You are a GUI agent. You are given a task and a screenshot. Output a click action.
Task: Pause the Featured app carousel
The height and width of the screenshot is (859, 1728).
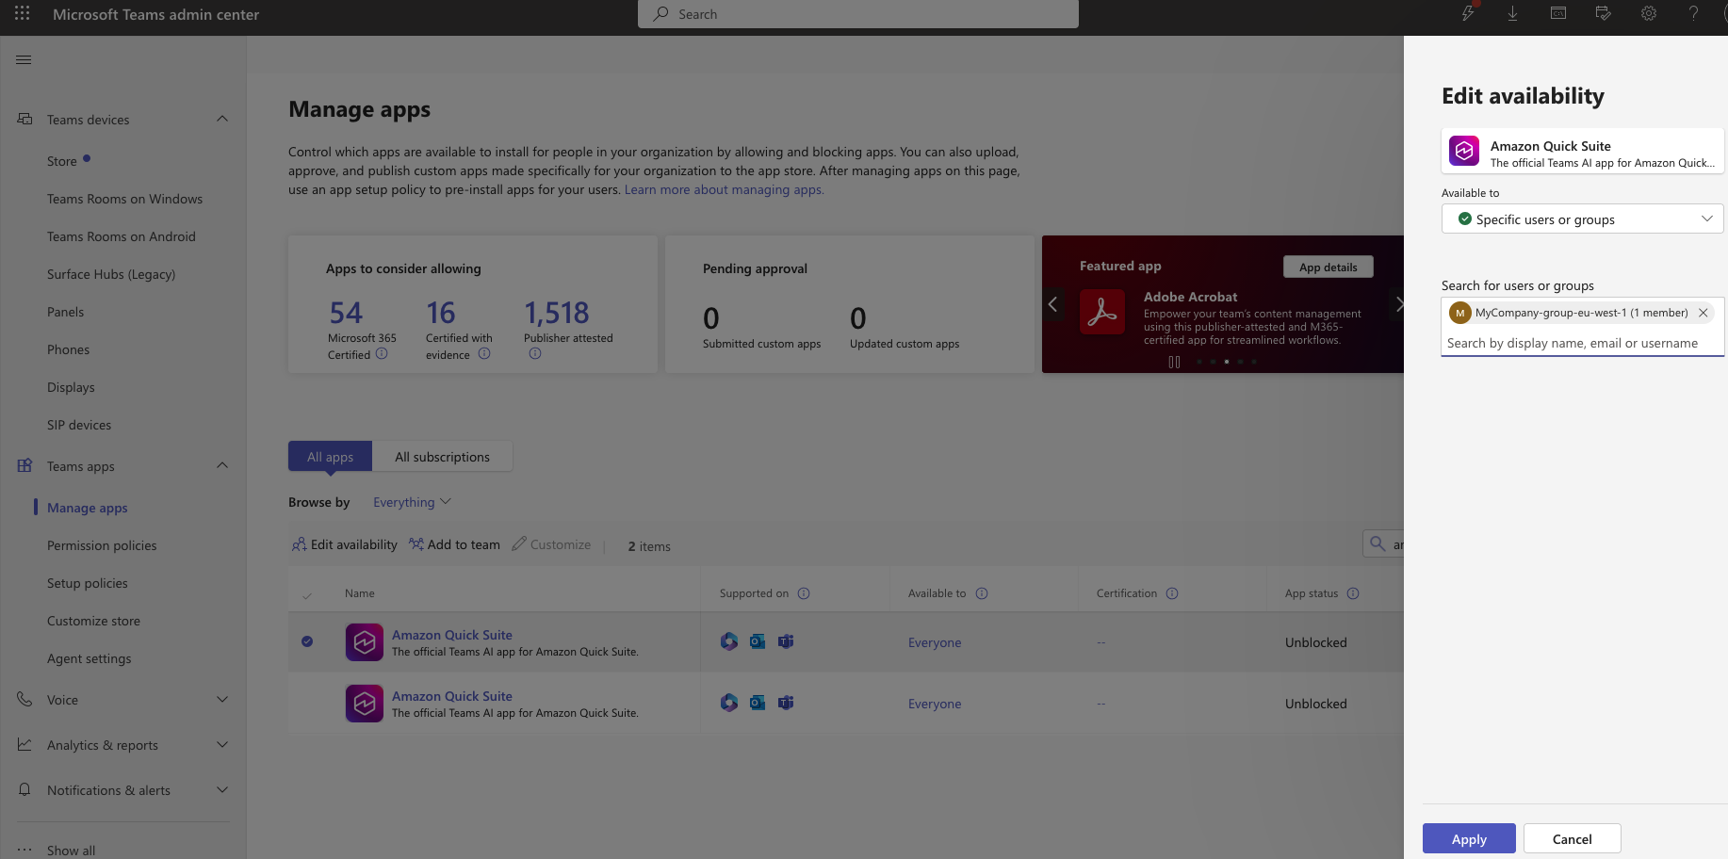1172,361
